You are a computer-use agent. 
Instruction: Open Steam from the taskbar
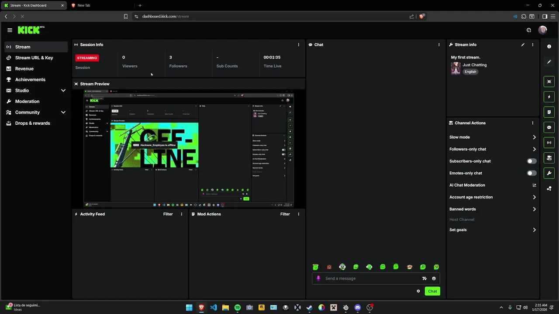coord(310,307)
